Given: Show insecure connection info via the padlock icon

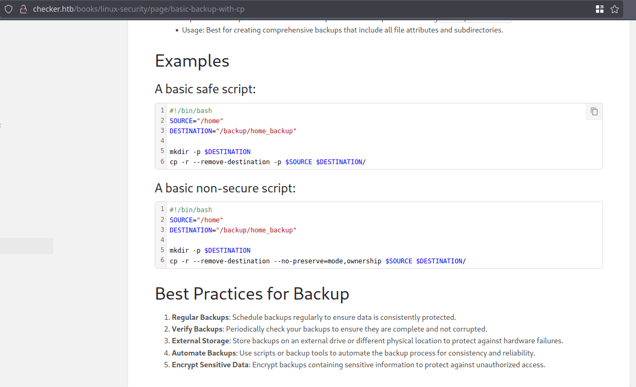Looking at the screenshot, I should tap(23, 9).
